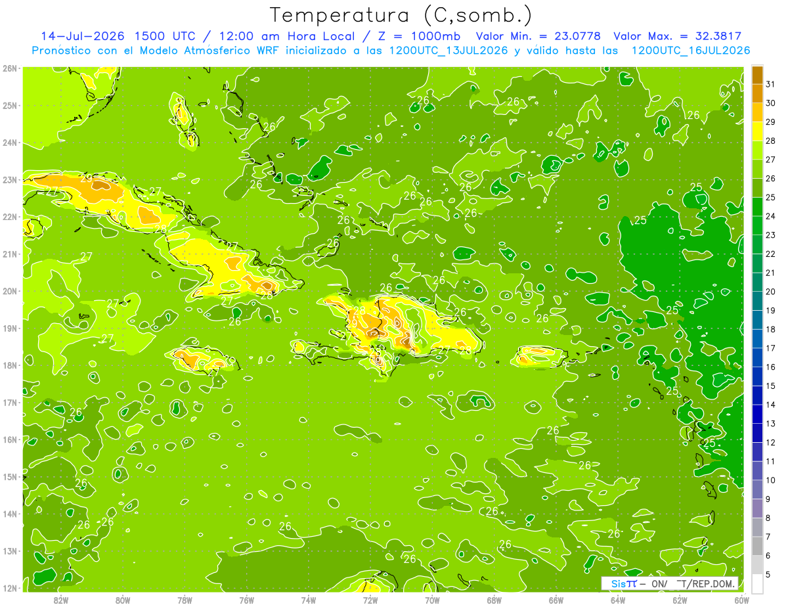Click the 18N latitude axis label
The image size is (788, 609).
[x=10, y=365]
